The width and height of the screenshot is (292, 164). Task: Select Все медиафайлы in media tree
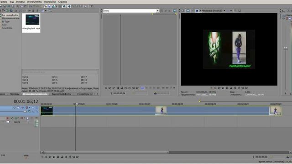(10, 15)
